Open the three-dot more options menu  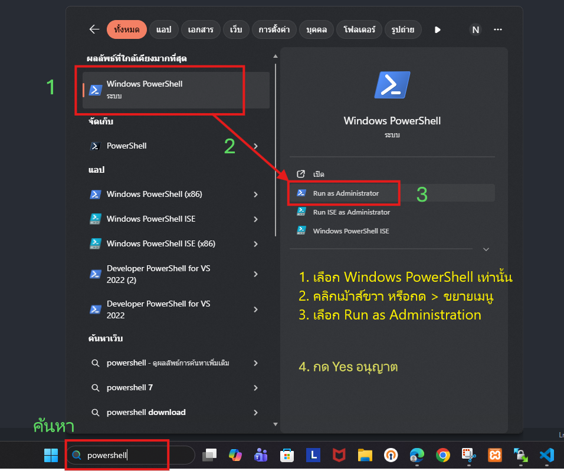click(498, 29)
